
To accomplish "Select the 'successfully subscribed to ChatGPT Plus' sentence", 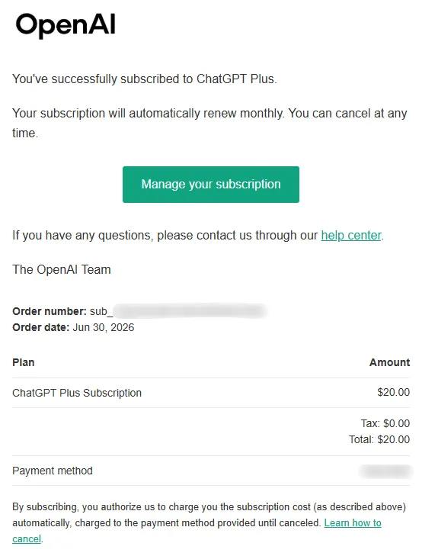I will 145,79.
